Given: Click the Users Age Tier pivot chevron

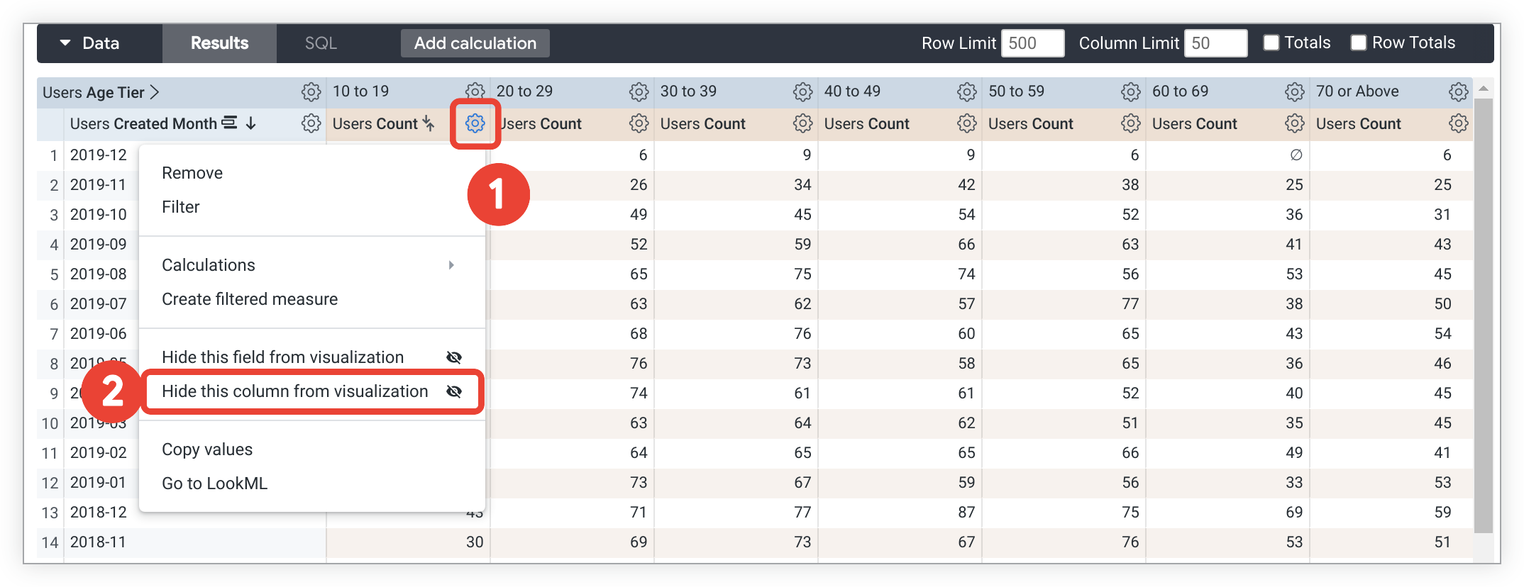Looking at the screenshot, I should 155,93.
